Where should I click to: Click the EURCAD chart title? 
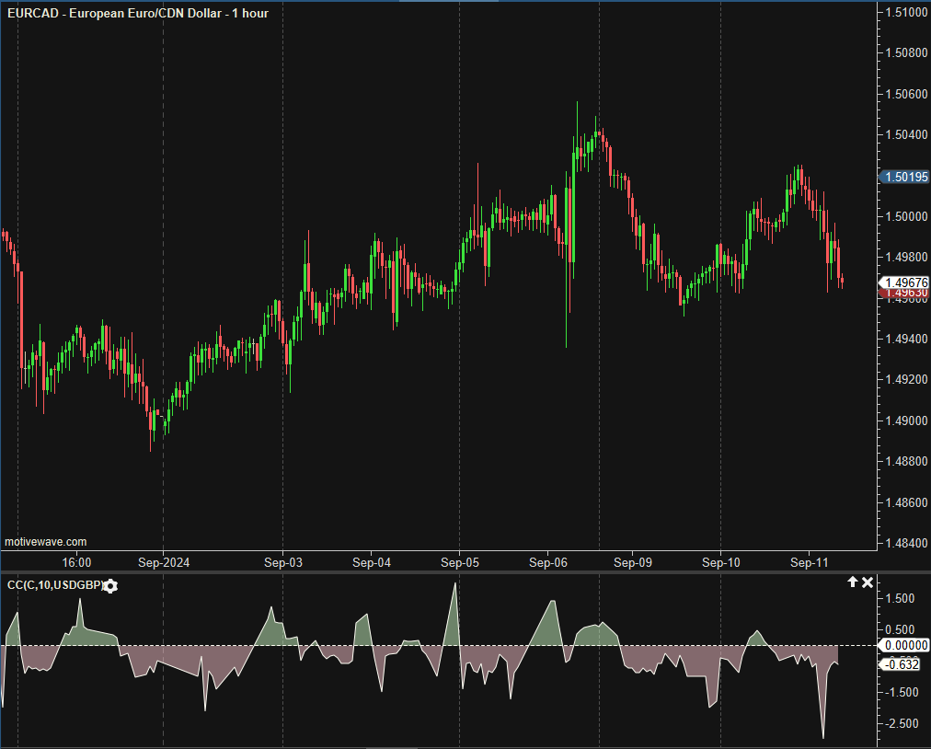(x=137, y=13)
